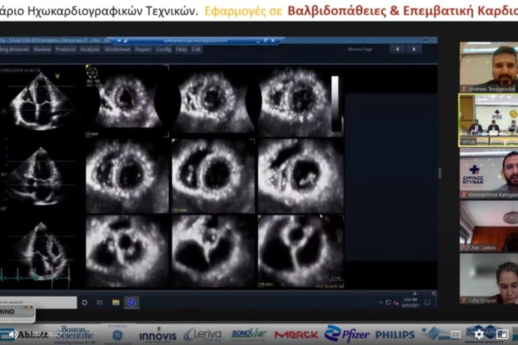Open the Review menu
518x345 pixels.
point(42,49)
